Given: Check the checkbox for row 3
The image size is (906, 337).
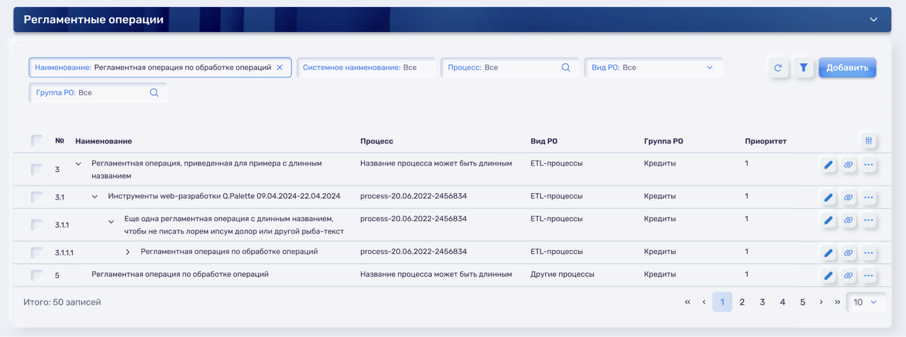Looking at the screenshot, I should coord(37,169).
